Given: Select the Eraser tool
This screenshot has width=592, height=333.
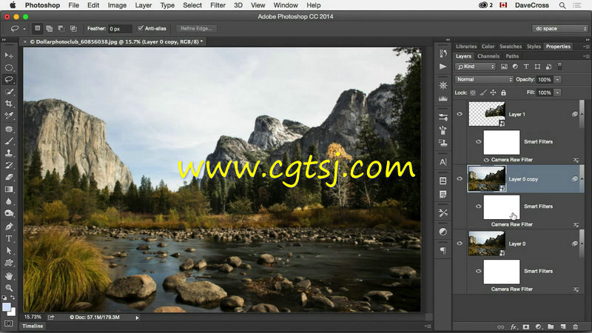Looking at the screenshot, I should coord(9,177).
